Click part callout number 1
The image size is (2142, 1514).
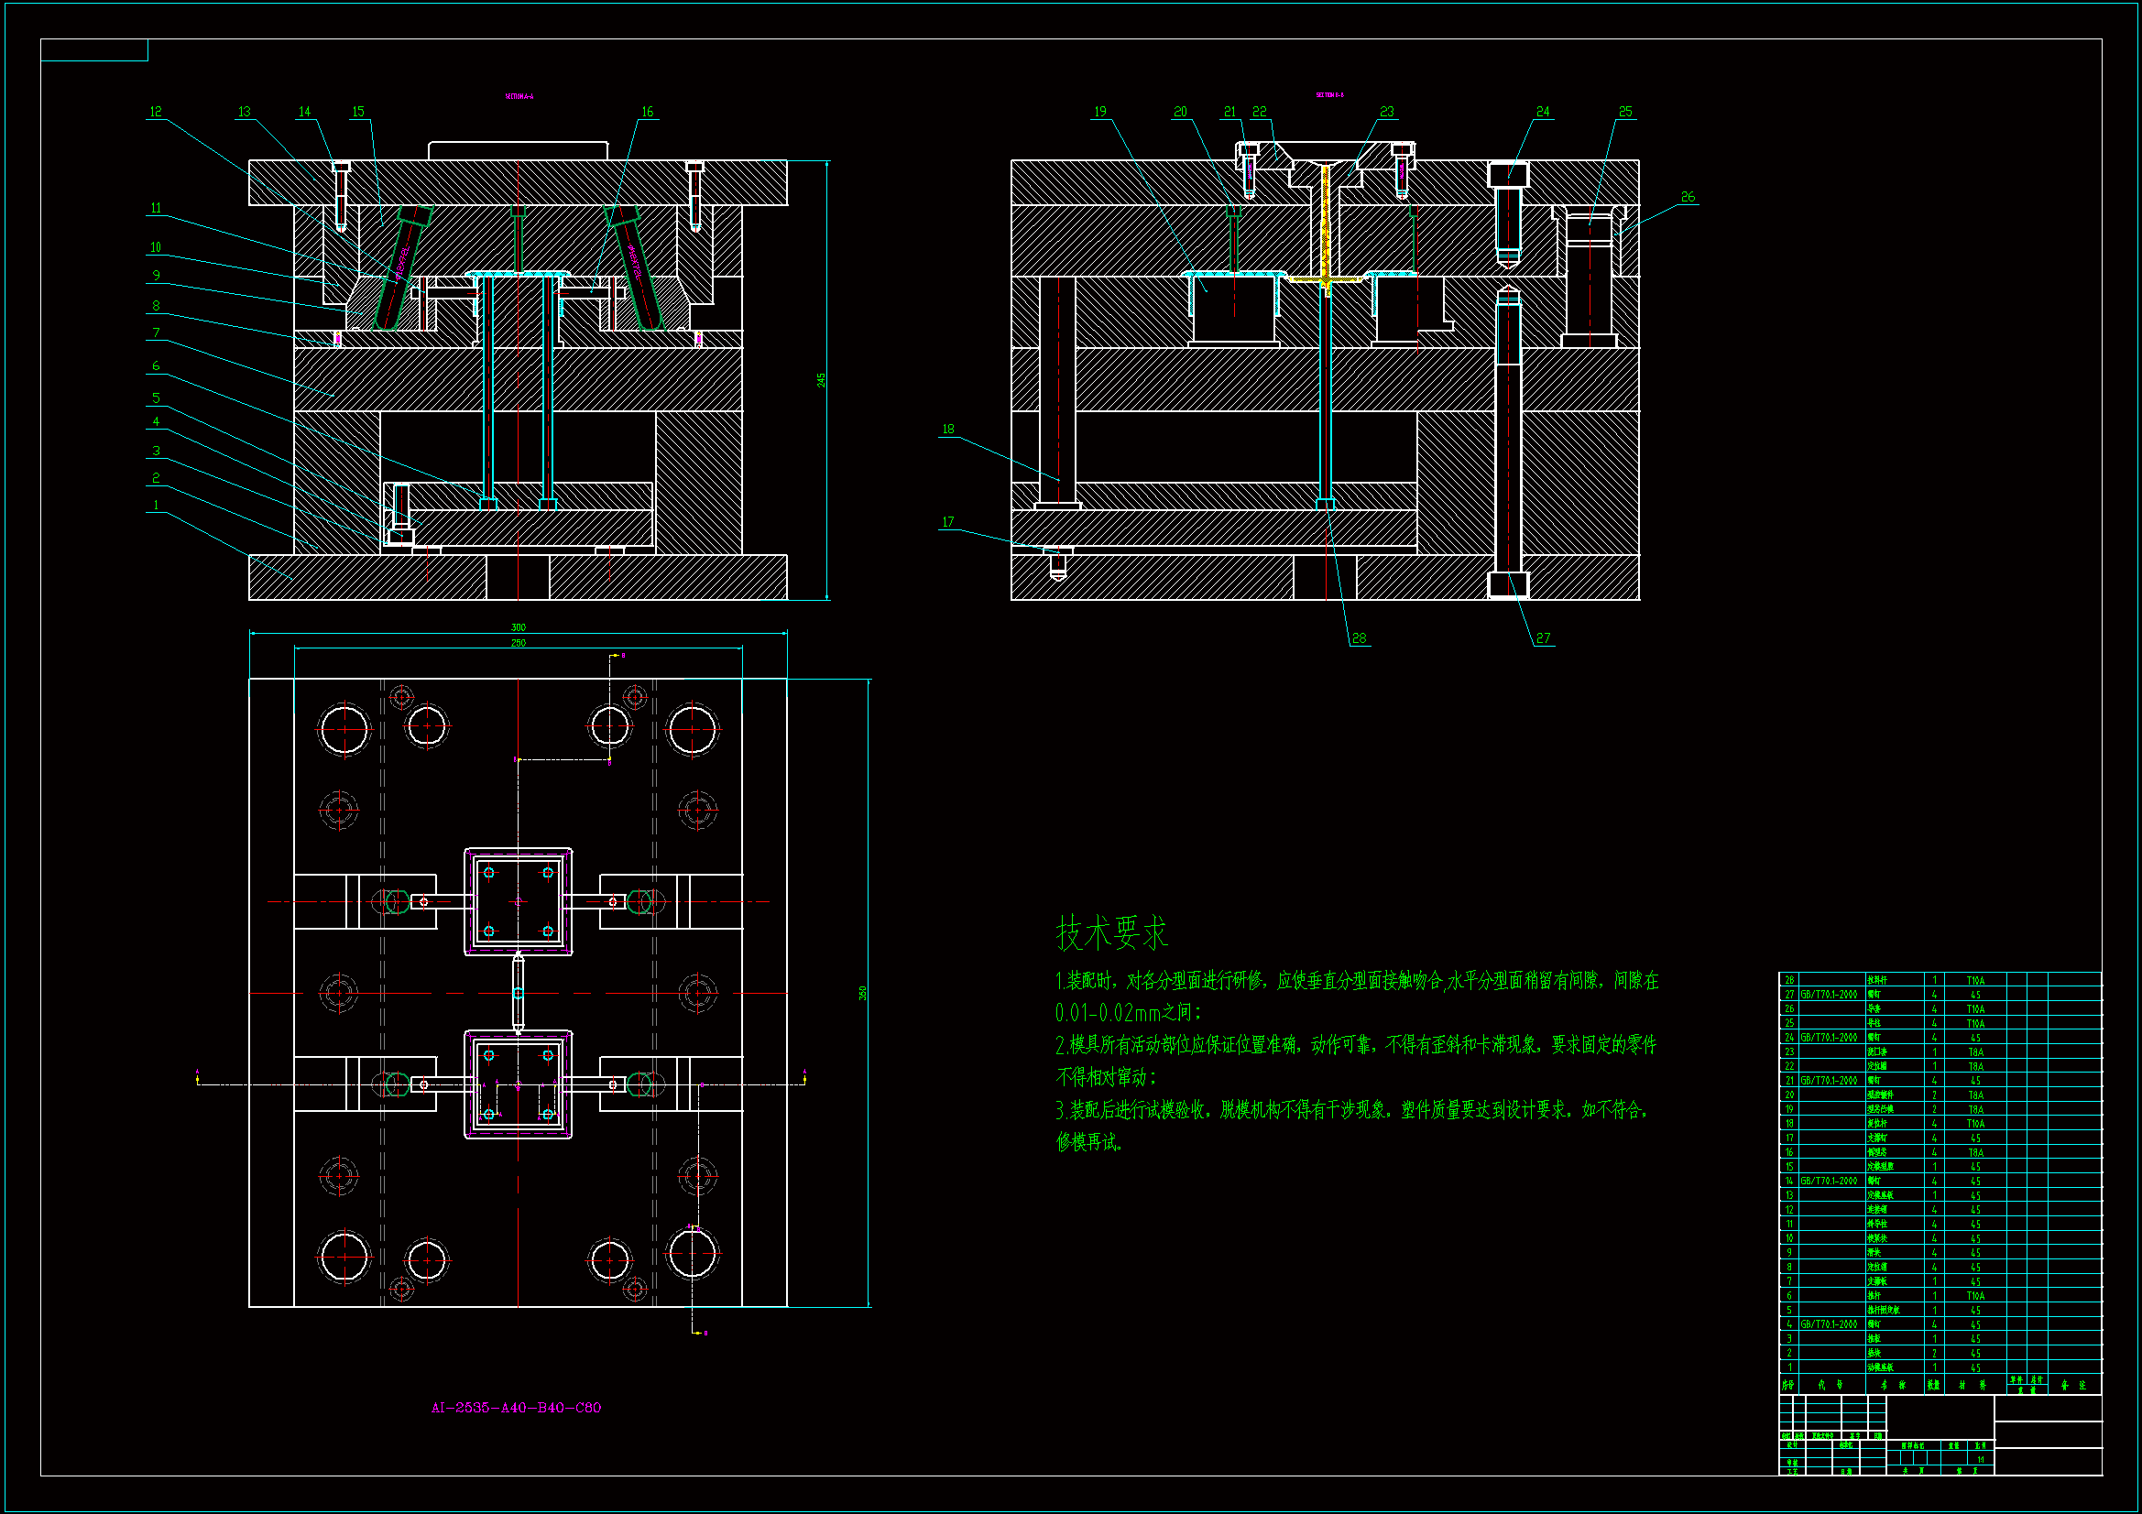[156, 506]
